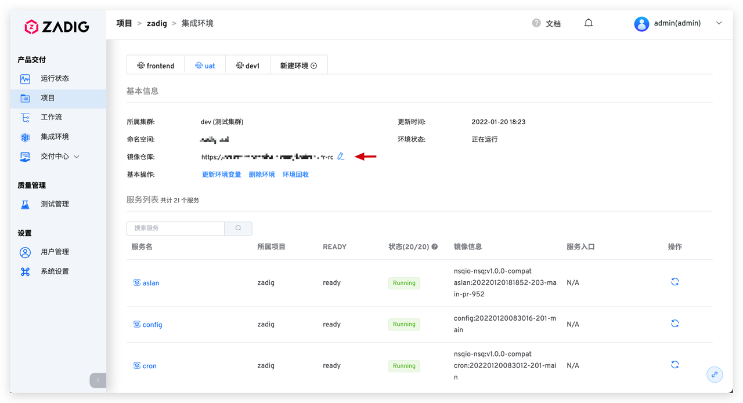Click the update time value 2022-01-20 18:23
Viewport: 743px width, 403px height.
click(499, 122)
